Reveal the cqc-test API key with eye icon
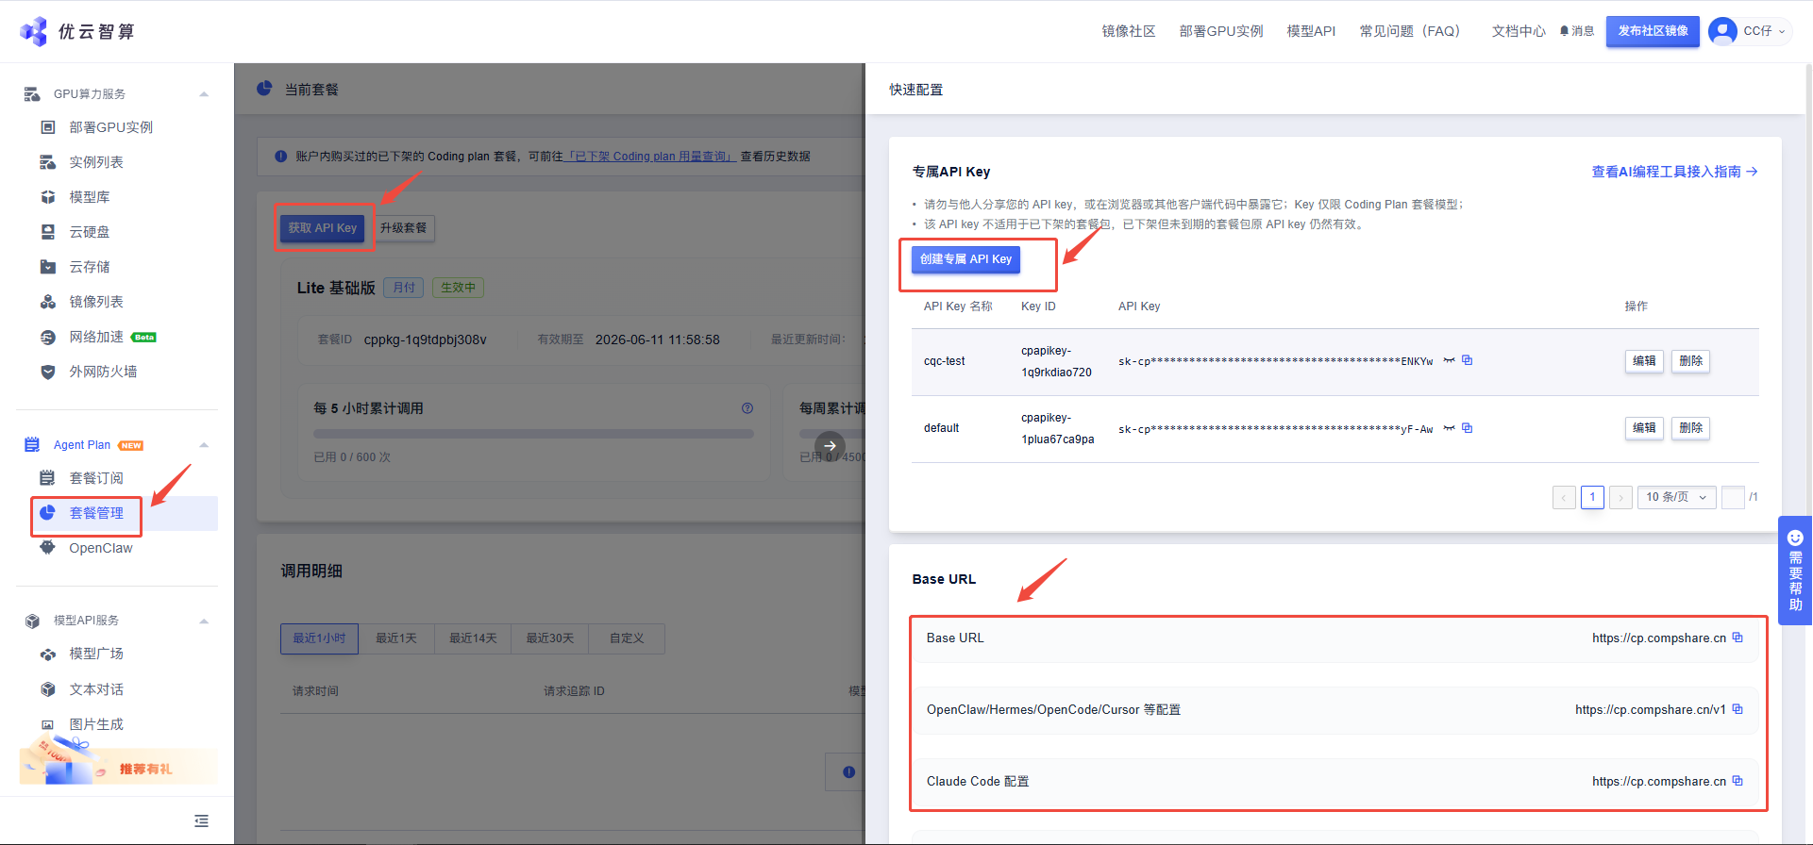 pos(1449,360)
